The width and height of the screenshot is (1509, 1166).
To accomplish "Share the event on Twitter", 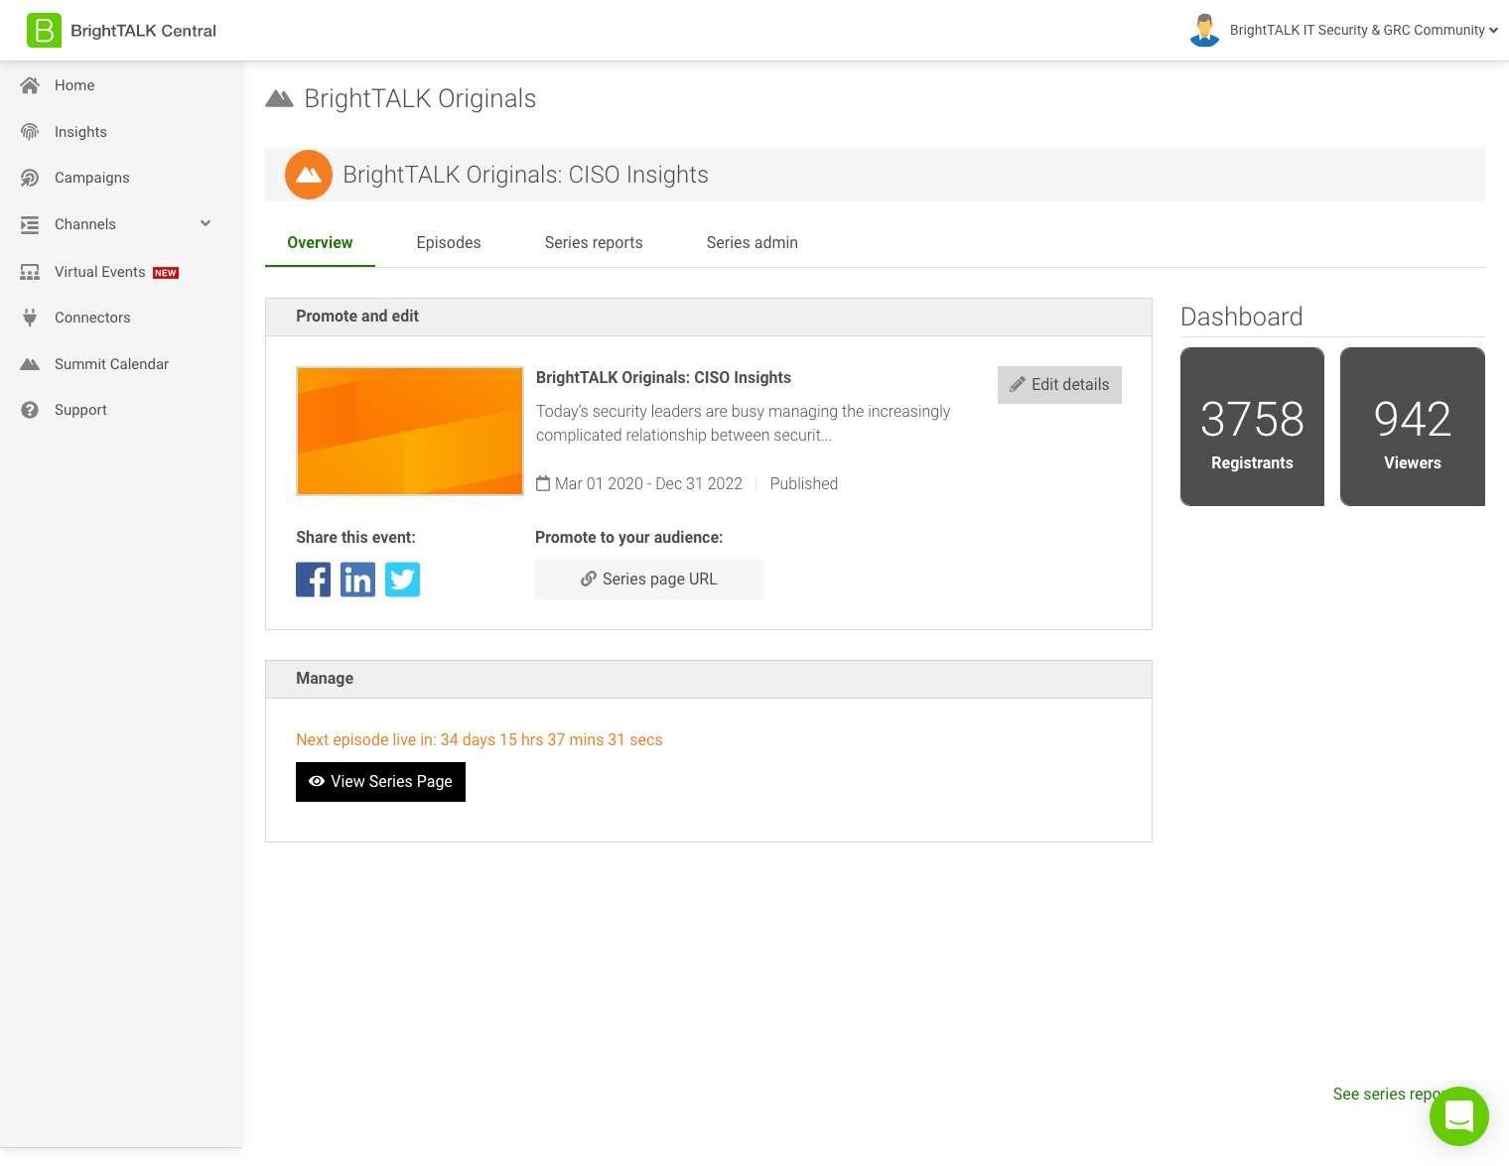I will click(403, 580).
